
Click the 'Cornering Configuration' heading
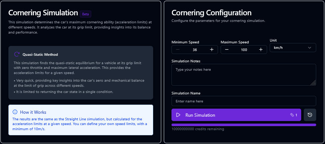click(x=211, y=13)
